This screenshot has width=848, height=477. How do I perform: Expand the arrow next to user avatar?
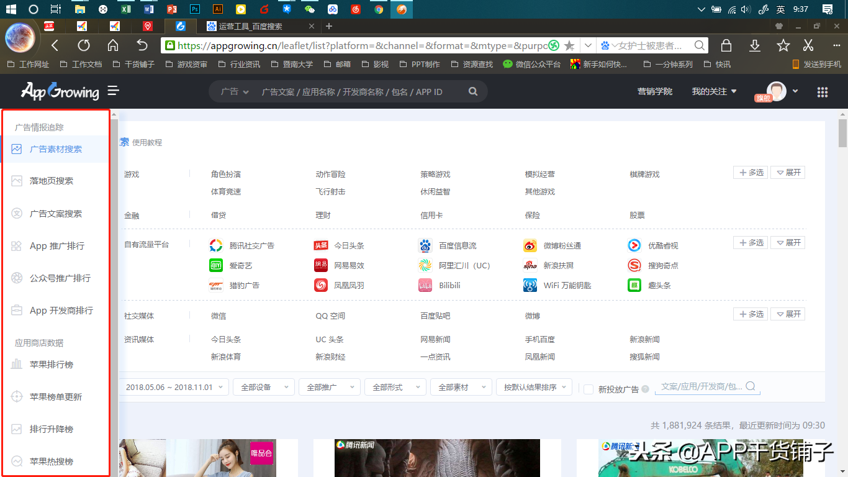pyautogui.click(x=795, y=91)
